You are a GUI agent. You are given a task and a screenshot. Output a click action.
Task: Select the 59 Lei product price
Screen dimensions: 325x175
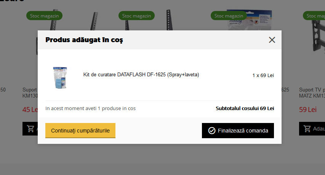(x=307, y=109)
